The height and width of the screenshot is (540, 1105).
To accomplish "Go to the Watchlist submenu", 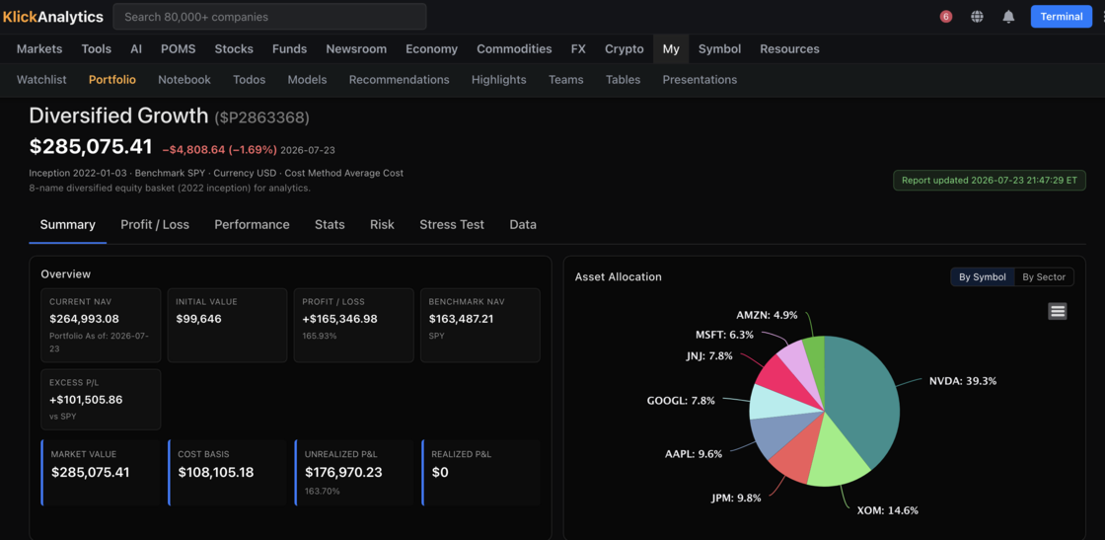I will point(41,80).
